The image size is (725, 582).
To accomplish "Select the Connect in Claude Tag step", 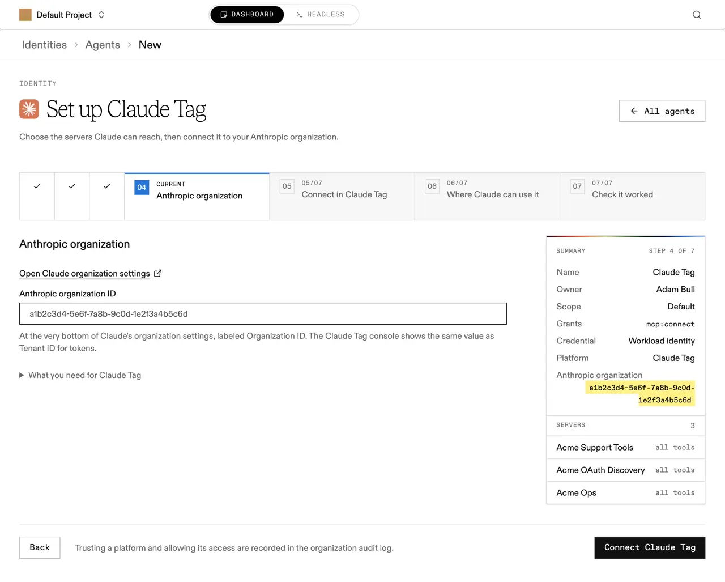I will (x=342, y=196).
